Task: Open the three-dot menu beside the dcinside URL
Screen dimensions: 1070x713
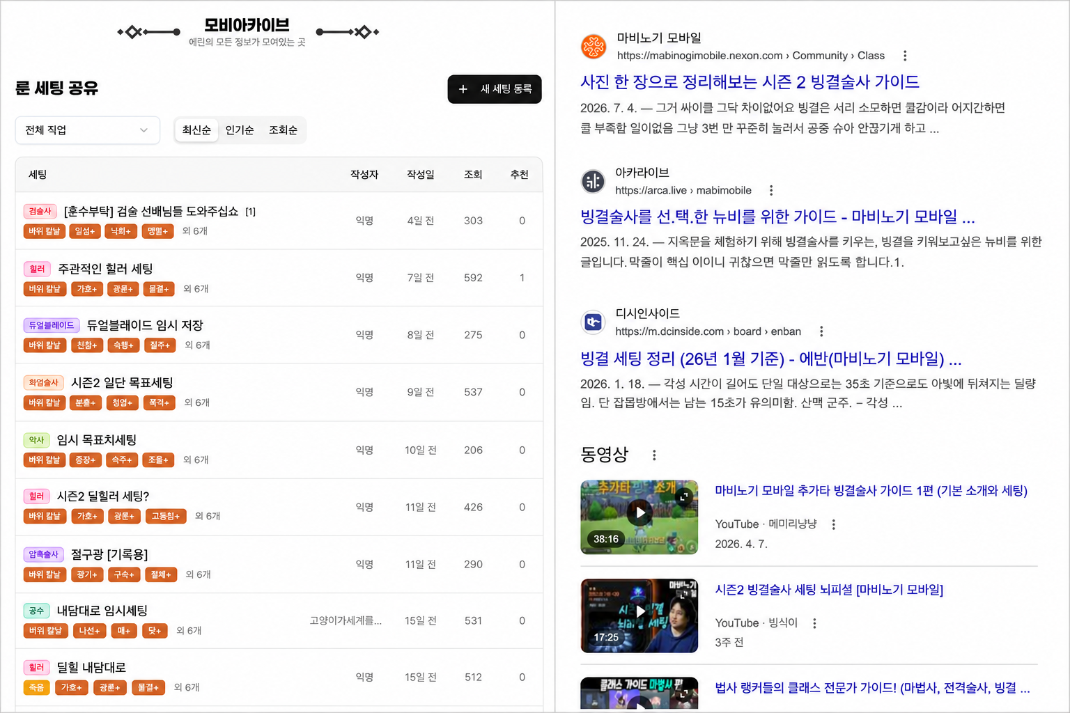Action: 821,331
